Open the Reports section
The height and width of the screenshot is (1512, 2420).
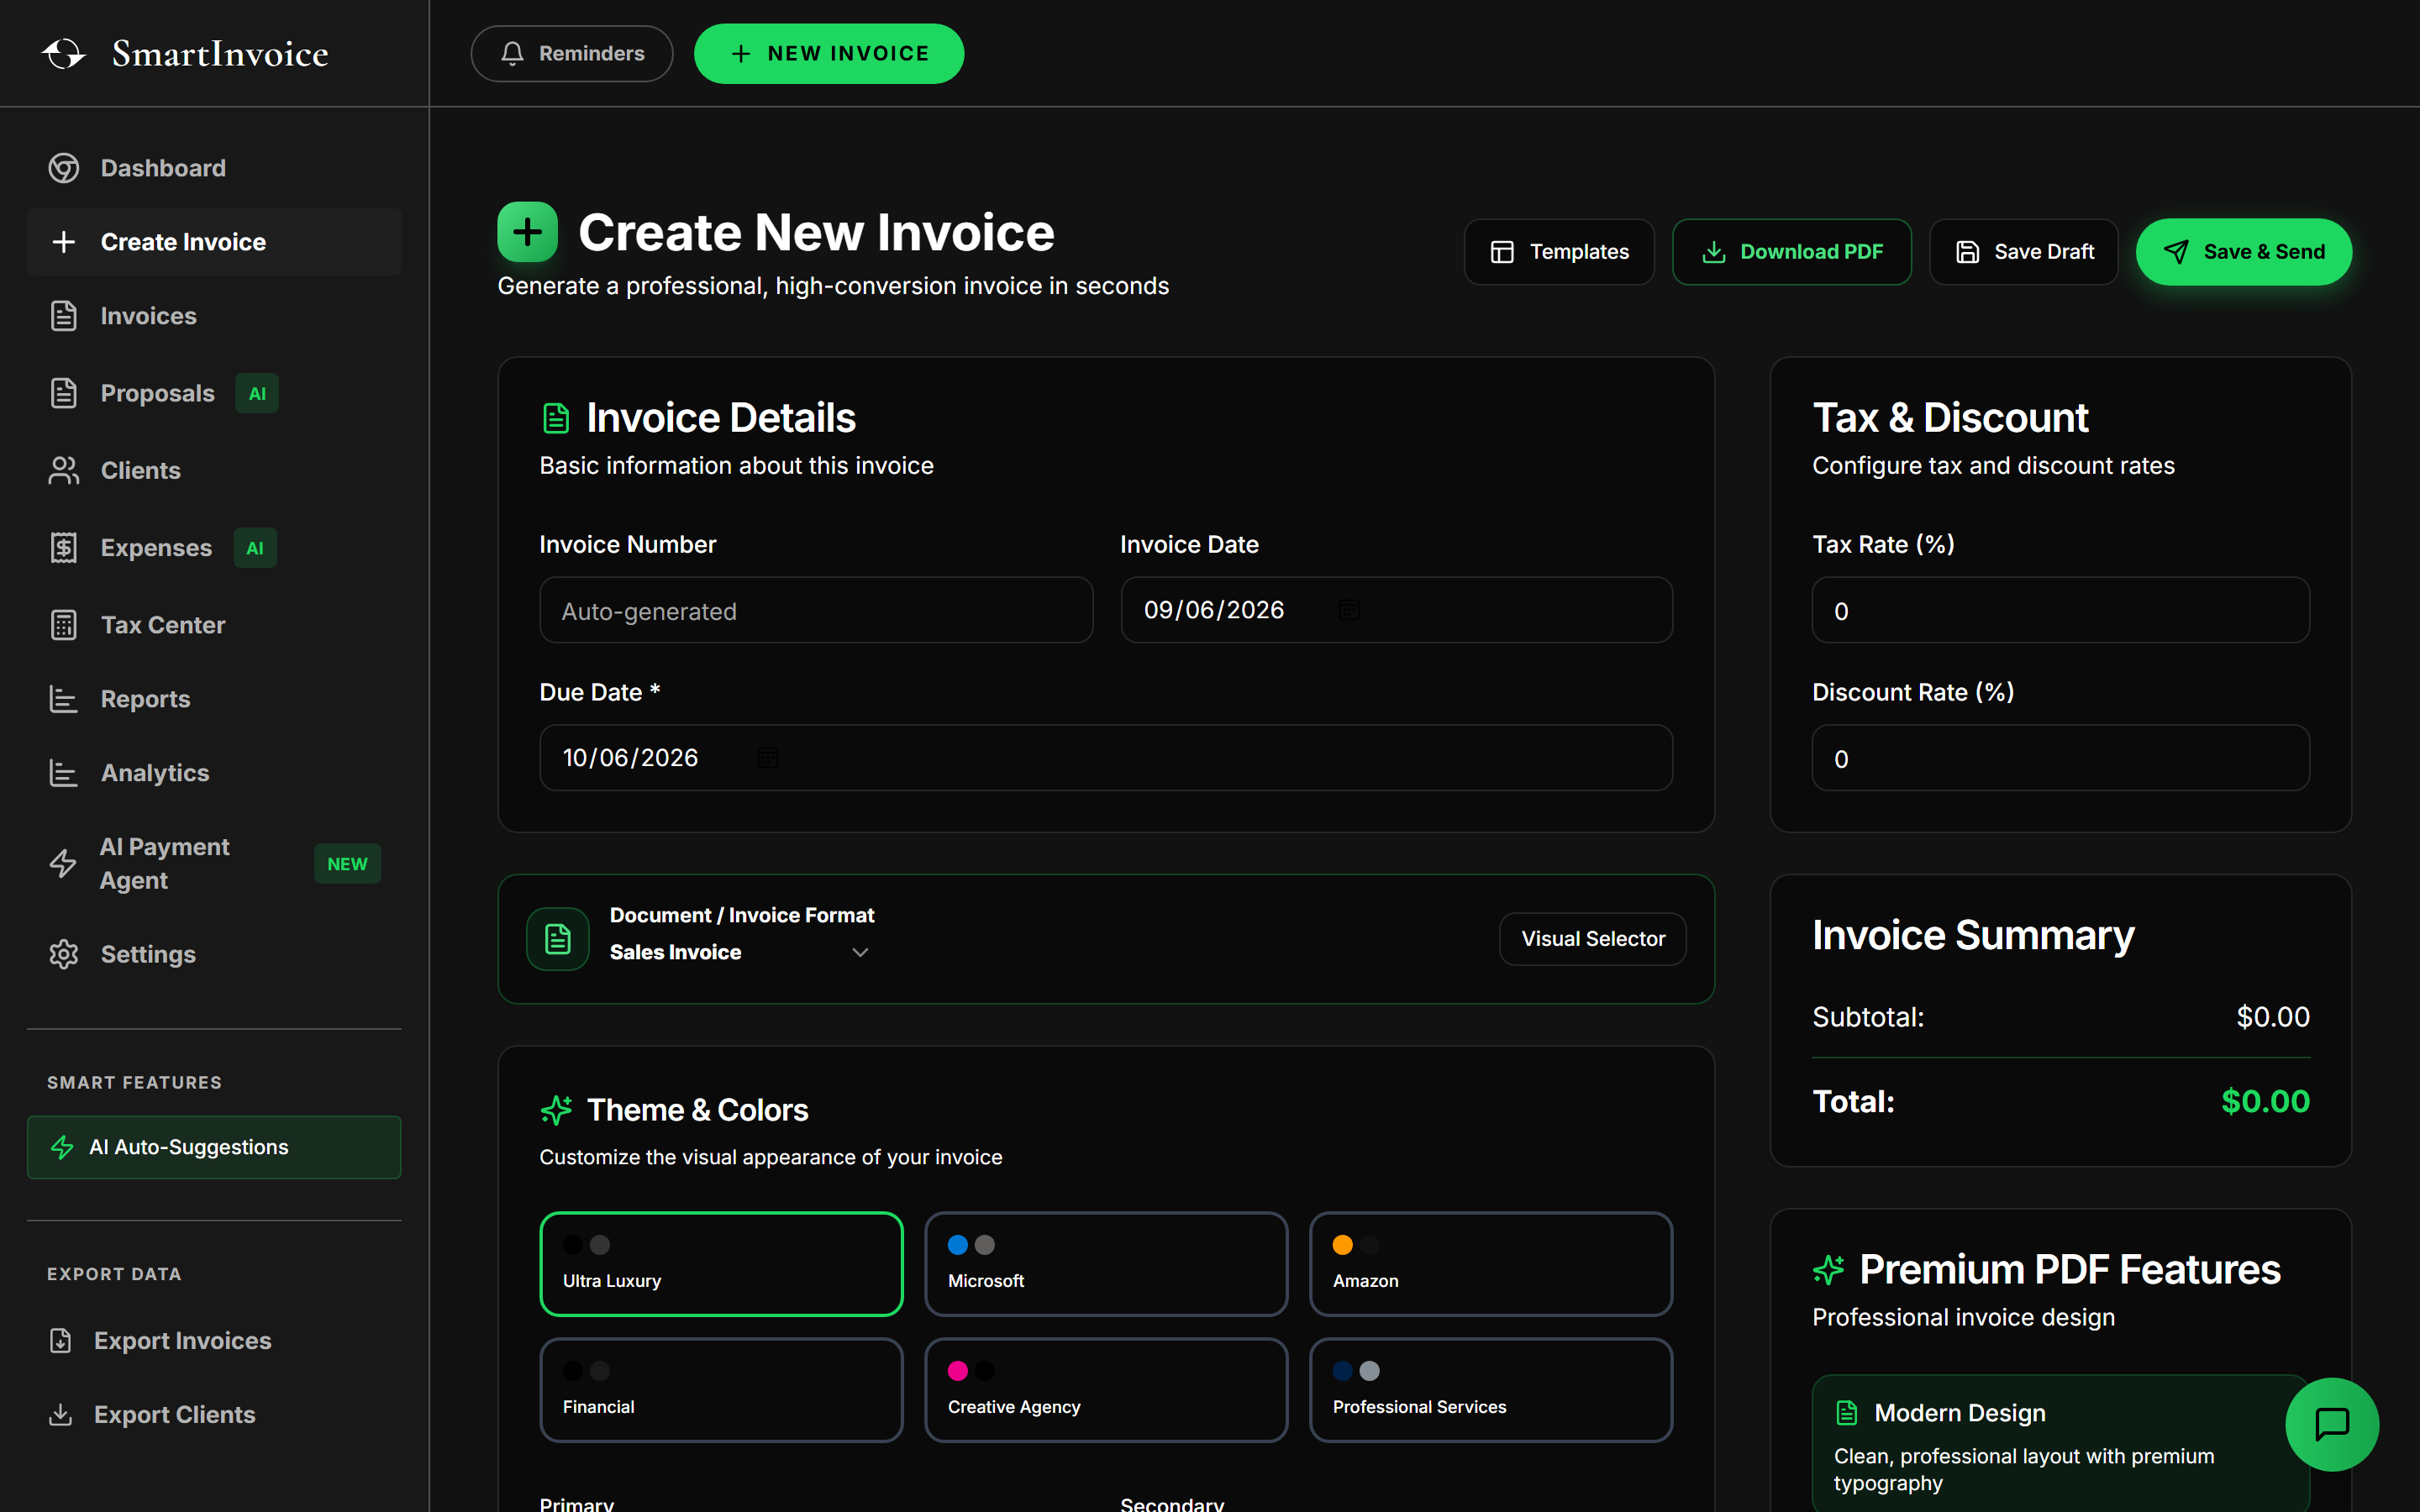(214, 699)
